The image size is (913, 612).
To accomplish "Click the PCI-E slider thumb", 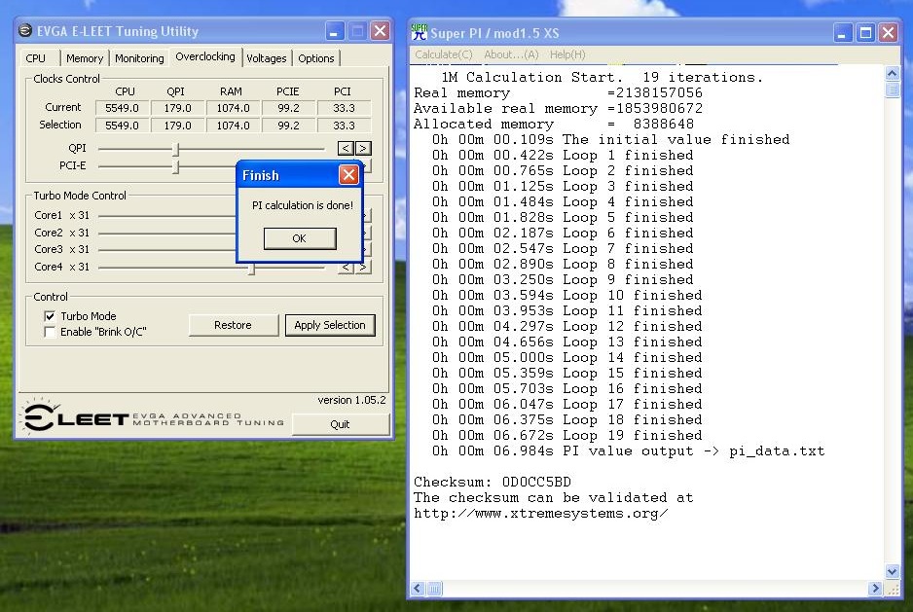I will [176, 167].
